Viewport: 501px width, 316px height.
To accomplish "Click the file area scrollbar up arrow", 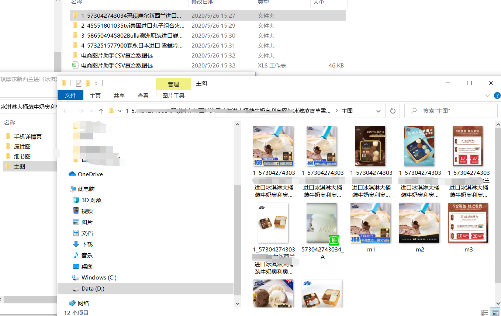I will [498, 125].
